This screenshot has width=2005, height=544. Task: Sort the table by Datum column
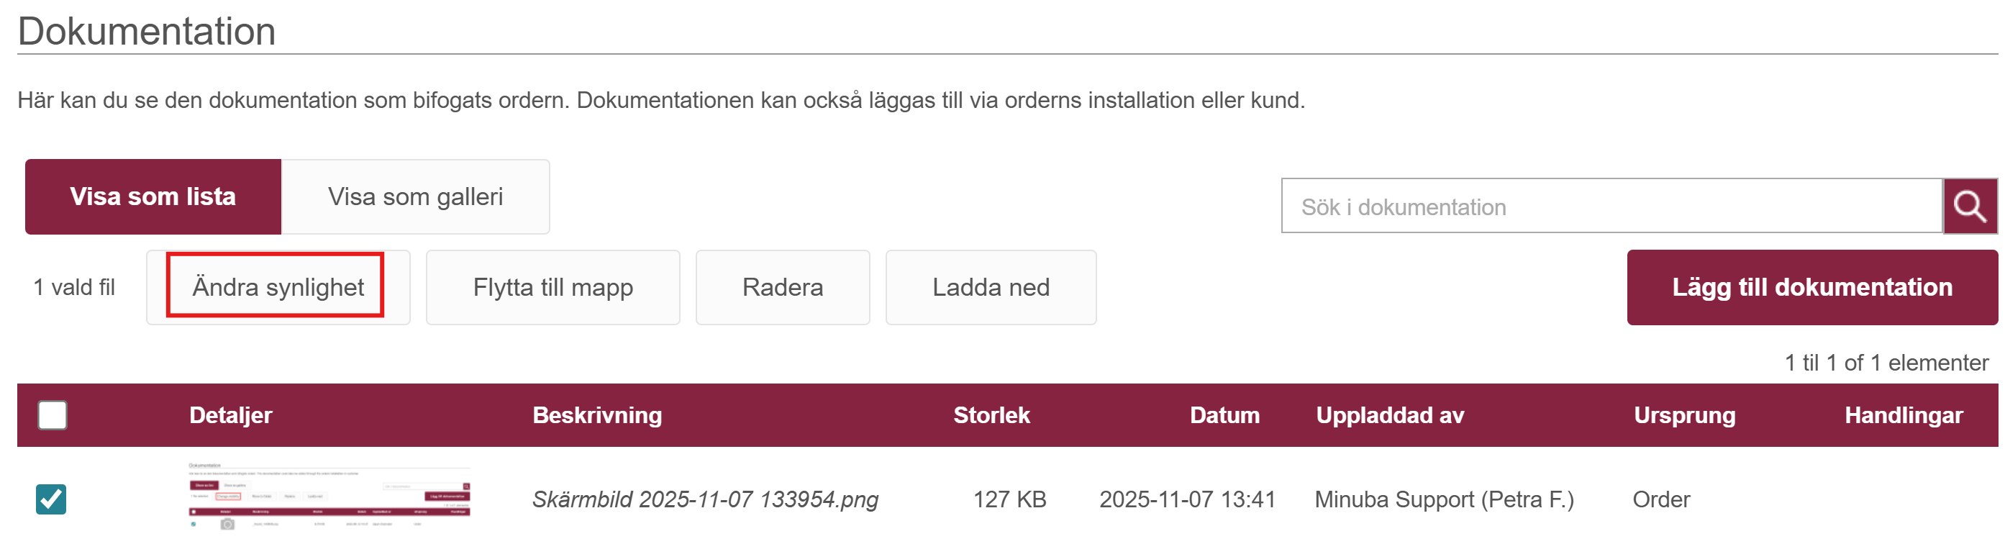point(1224,414)
